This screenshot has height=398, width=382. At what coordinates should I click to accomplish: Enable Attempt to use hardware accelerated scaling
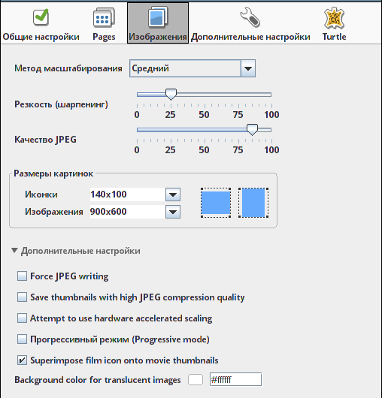(22, 318)
